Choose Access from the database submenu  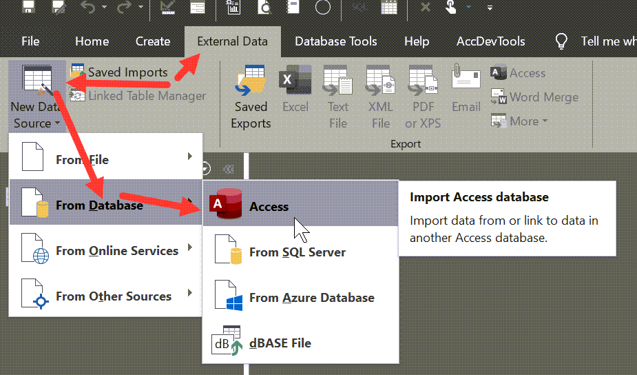(x=301, y=203)
